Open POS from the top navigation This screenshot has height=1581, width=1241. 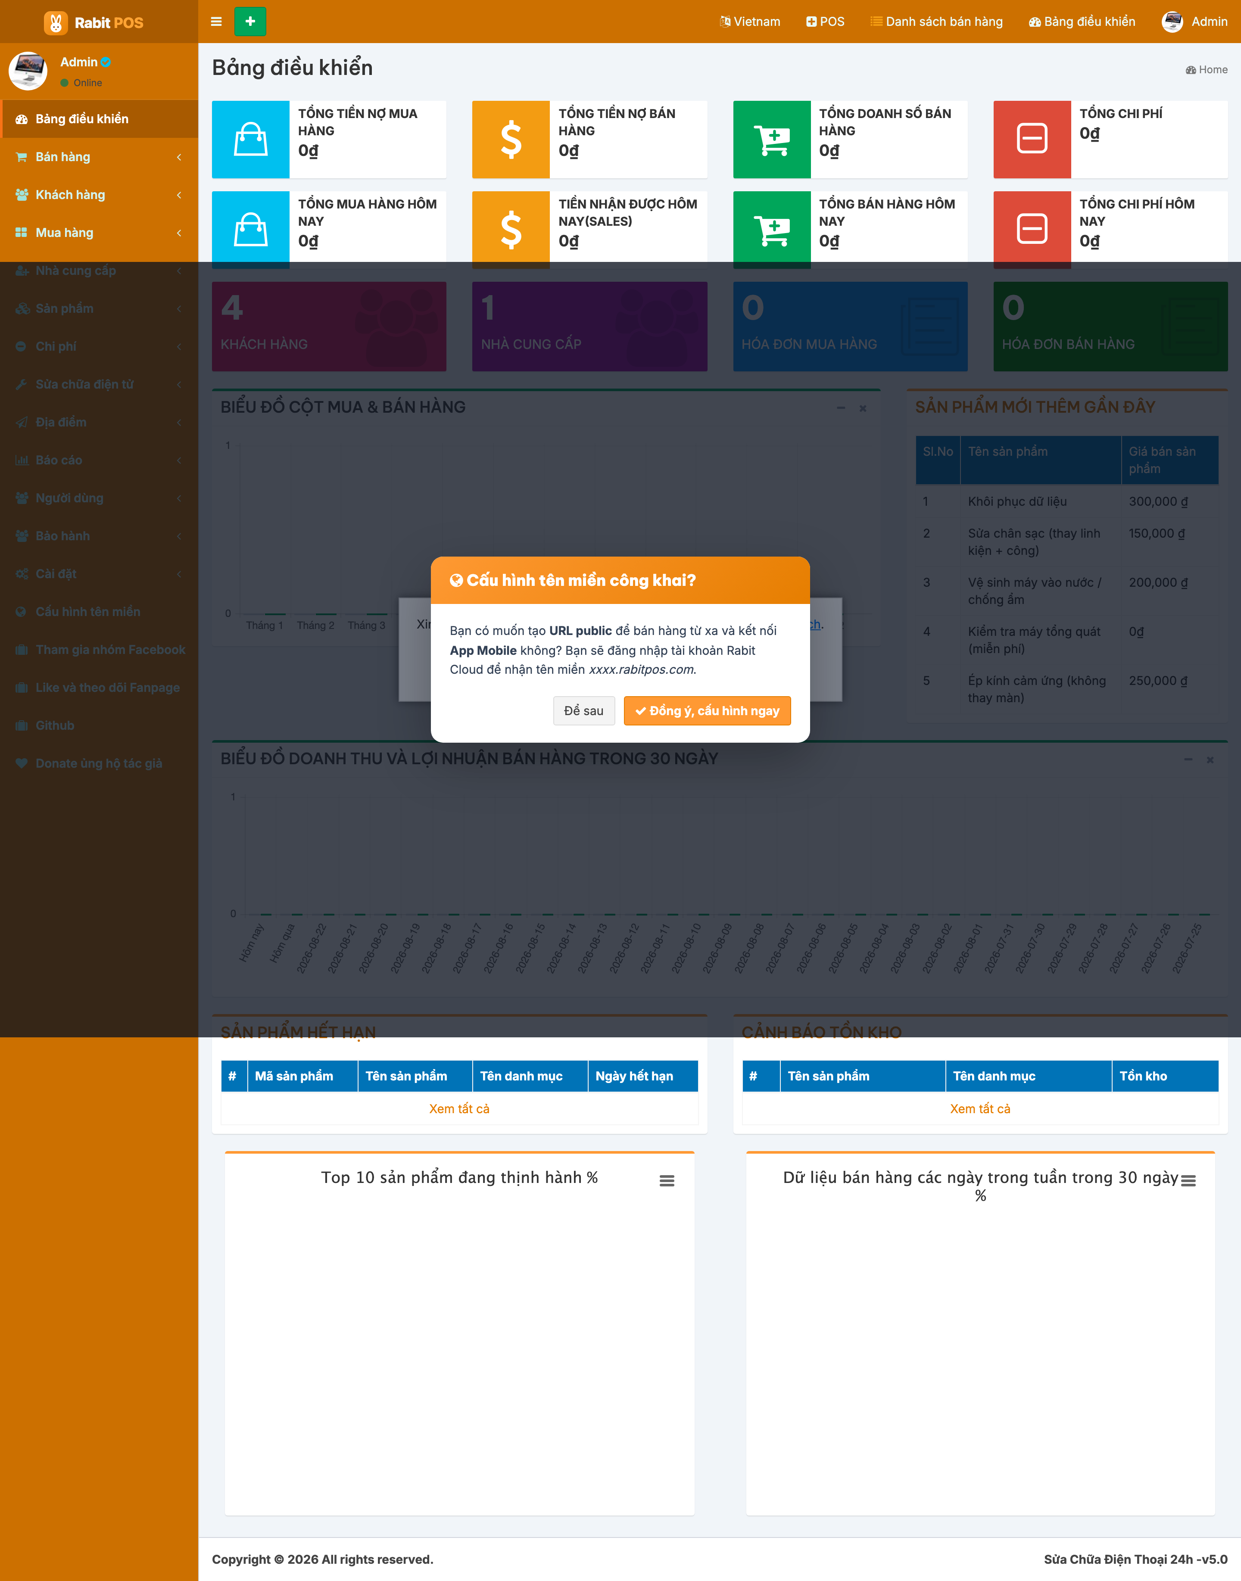(826, 22)
